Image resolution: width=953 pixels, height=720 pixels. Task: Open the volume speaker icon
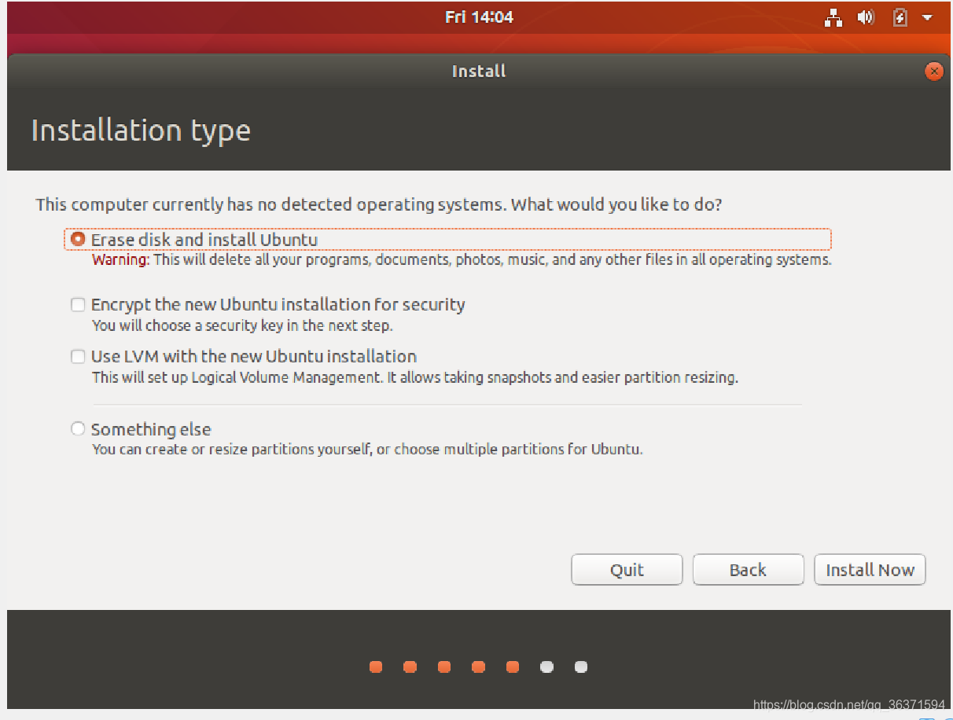866,17
